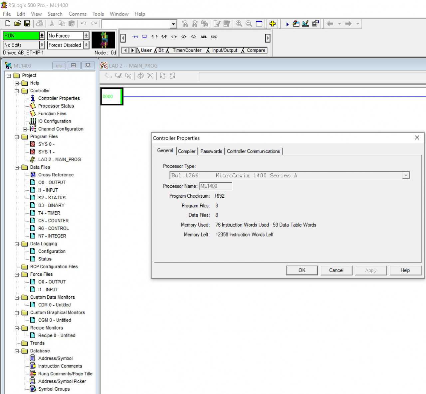This screenshot has width=426, height=394.
Task: Switch to the Passwords tab
Action: pos(211,151)
